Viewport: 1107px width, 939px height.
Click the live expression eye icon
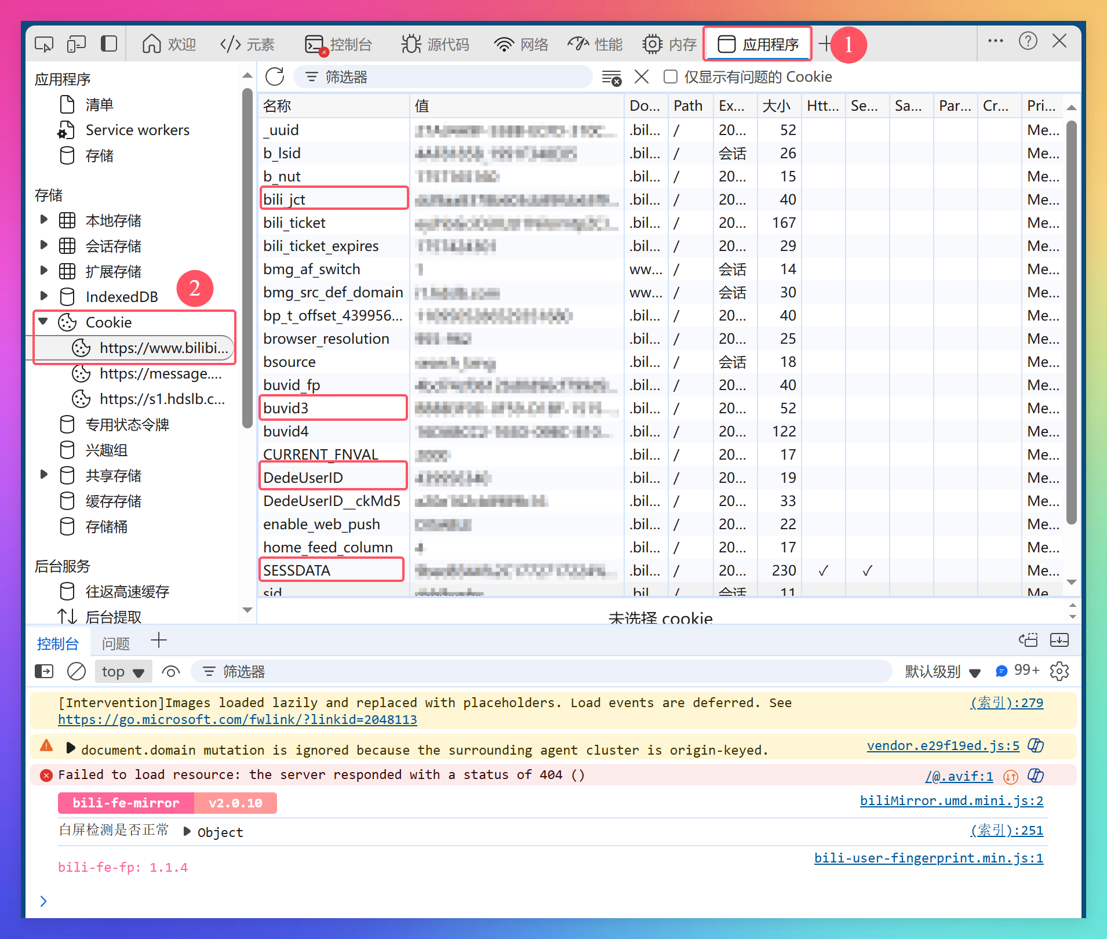[x=170, y=671]
